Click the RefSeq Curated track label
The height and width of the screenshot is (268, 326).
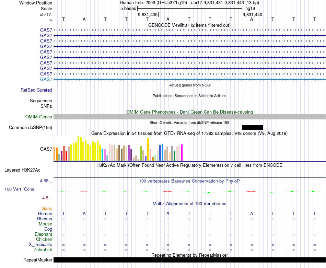(36, 90)
